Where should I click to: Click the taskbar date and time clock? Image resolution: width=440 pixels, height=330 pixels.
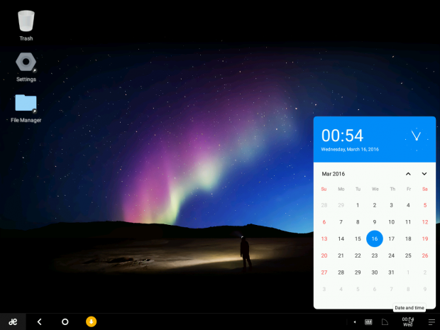pyautogui.click(x=408, y=322)
